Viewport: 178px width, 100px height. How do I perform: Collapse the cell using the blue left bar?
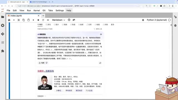pyautogui.click(x=9, y=61)
